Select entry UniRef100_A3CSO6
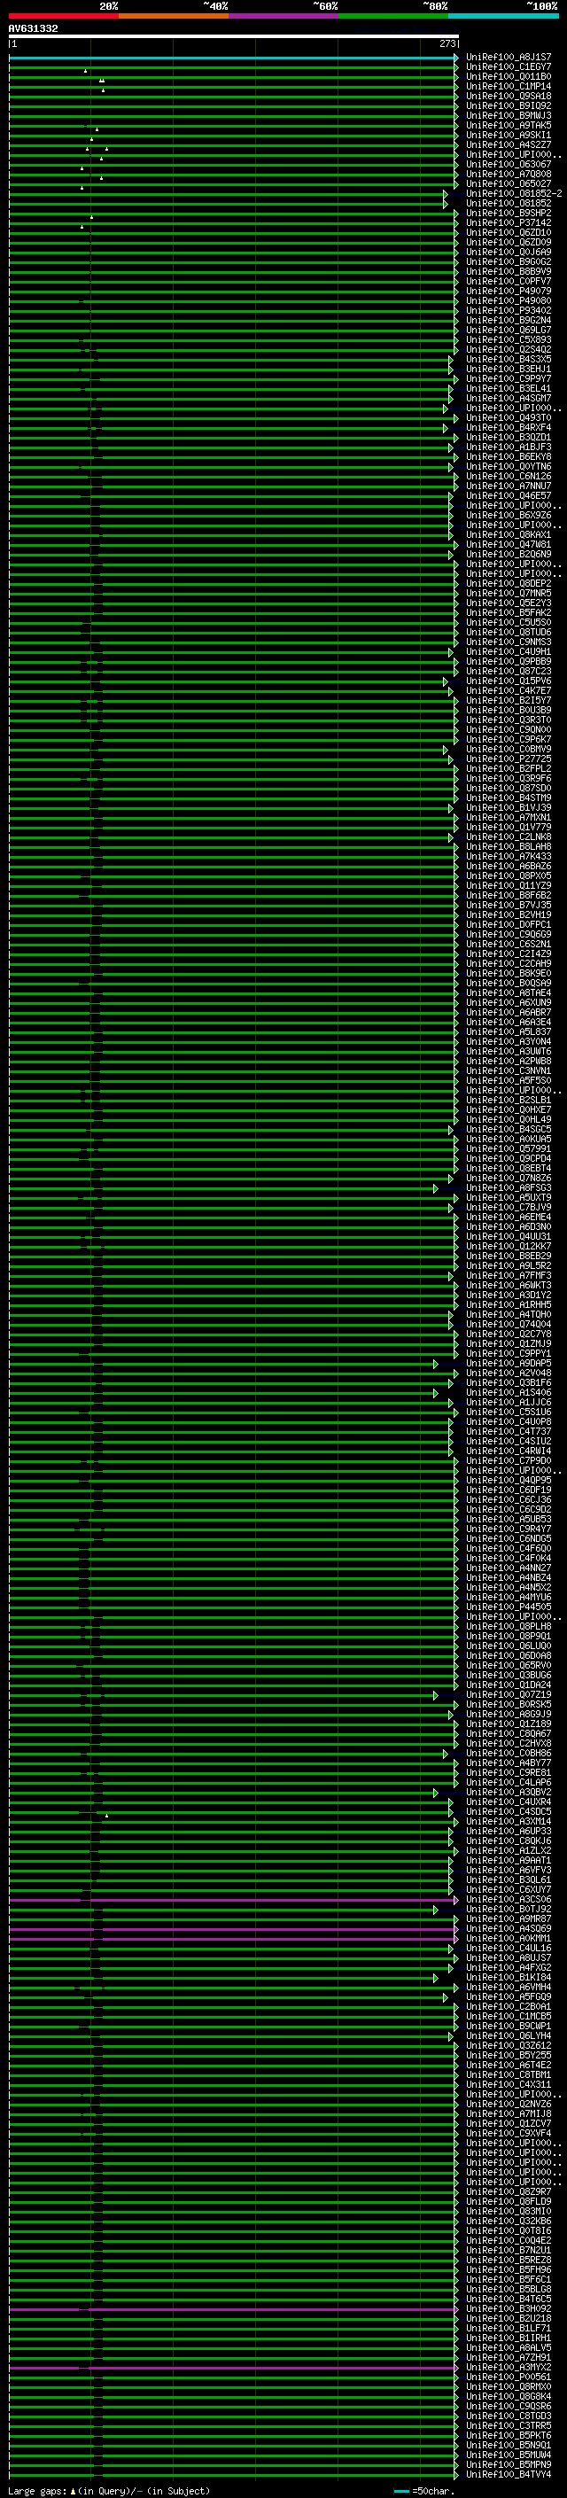This screenshot has height=2498, width=567. click(x=509, y=1900)
